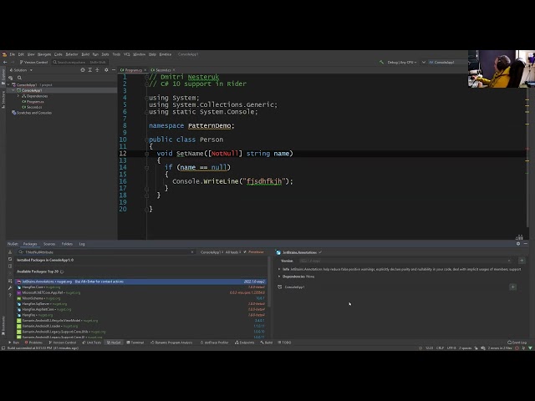Select Scratches and Consoles node

coord(32,113)
